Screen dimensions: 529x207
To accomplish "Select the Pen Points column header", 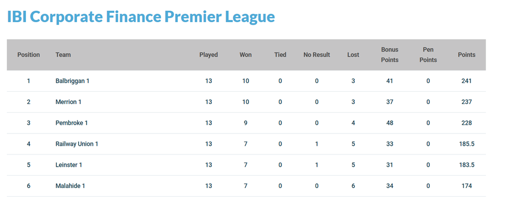I will (x=428, y=55).
